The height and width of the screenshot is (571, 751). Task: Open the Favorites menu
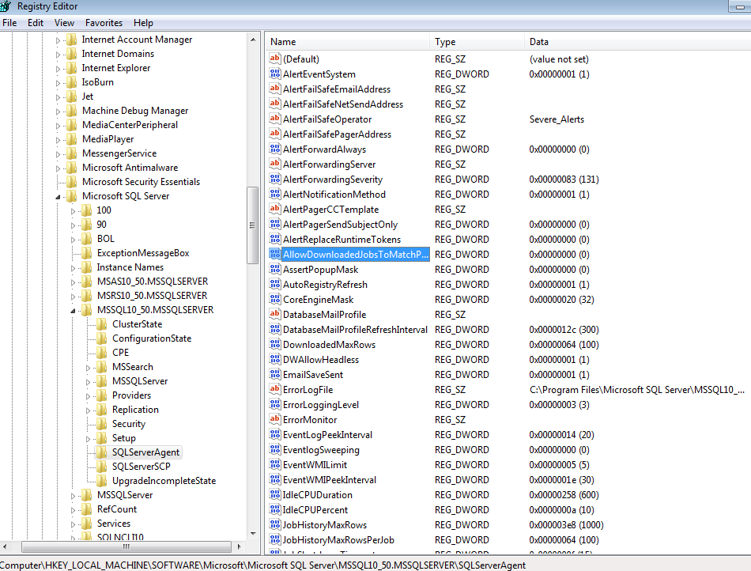tap(104, 22)
